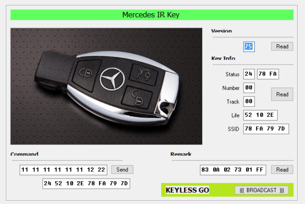Image resolution: width=305 pixels, height=204 pixels.
Task: Click the Remark section heading
Action: click(x=180, y=154)
